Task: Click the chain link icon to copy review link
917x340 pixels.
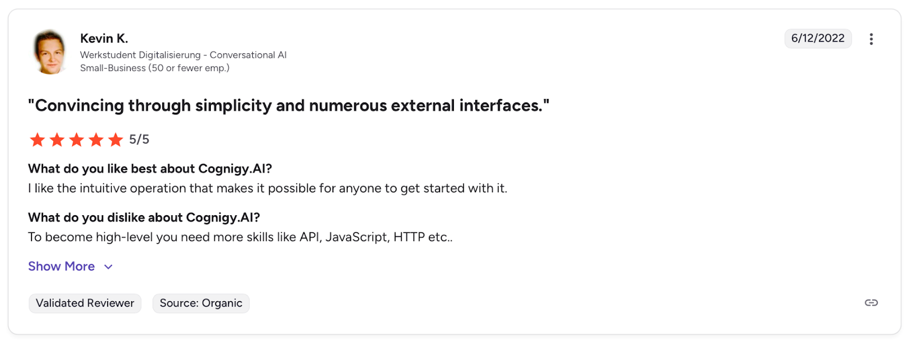Action: coord(871,303)
